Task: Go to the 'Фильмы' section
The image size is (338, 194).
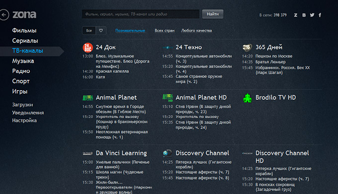Action: (x=24, y=30)
